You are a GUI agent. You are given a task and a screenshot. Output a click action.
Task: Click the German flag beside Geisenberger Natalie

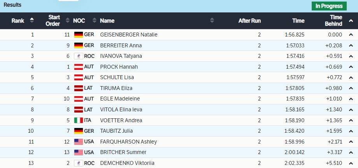(79, 35)
